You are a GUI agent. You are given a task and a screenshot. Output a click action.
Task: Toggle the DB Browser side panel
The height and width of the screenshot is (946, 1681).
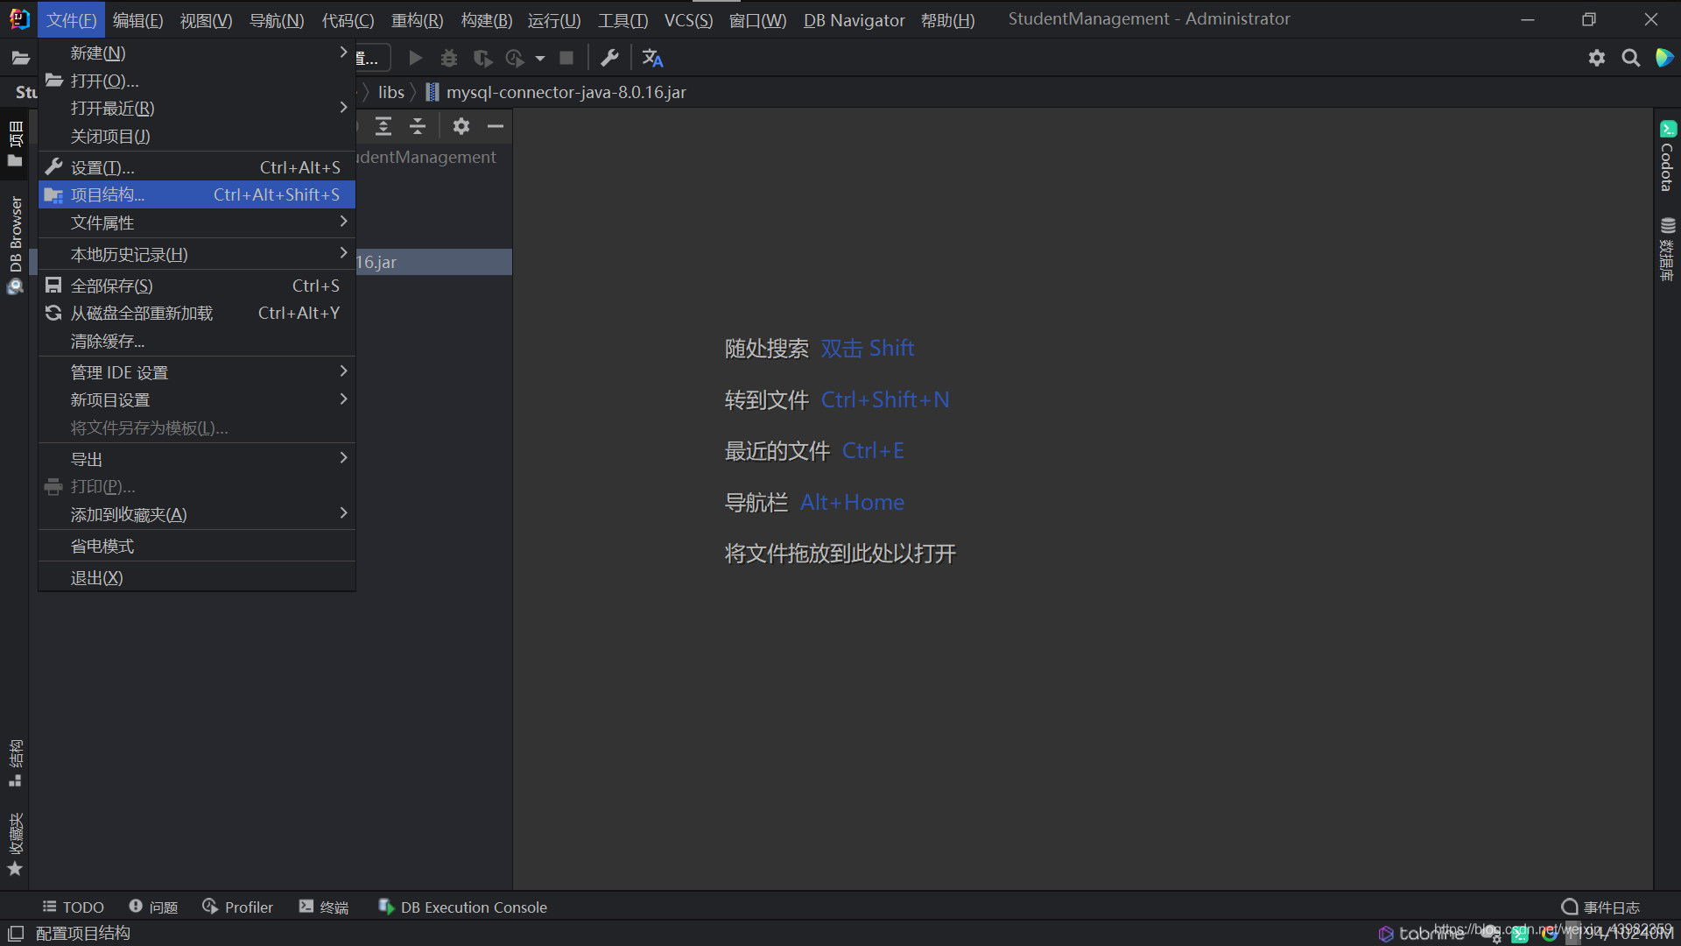(15, 244)
